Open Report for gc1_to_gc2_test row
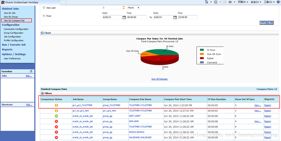The width and height of the screenshot is (281, 141). pos(268,111)
